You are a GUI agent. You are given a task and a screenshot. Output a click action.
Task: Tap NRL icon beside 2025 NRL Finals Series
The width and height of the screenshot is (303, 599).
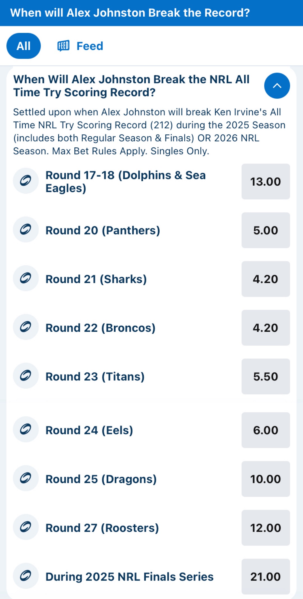coord(26,576)
